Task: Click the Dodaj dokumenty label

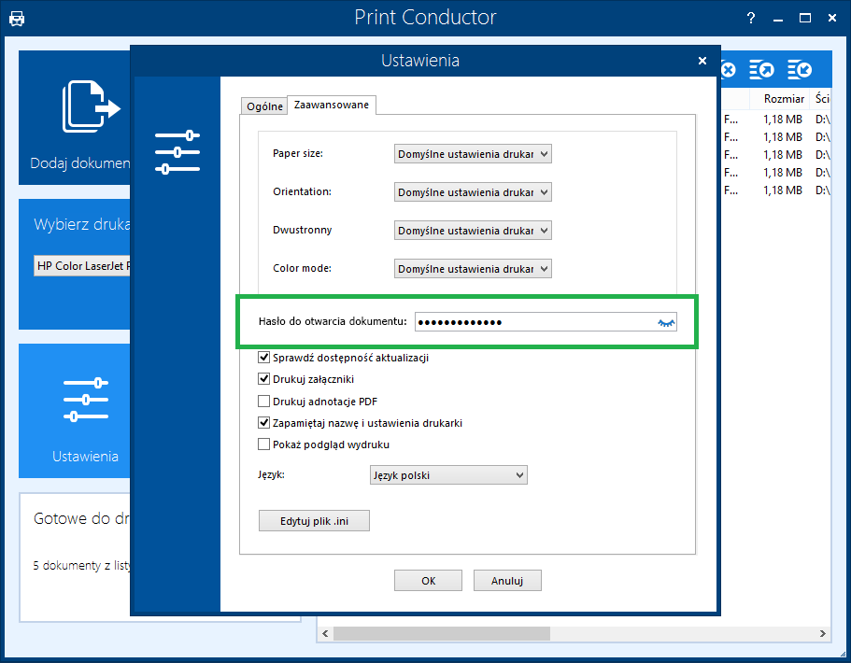Action: coord(79,162)
